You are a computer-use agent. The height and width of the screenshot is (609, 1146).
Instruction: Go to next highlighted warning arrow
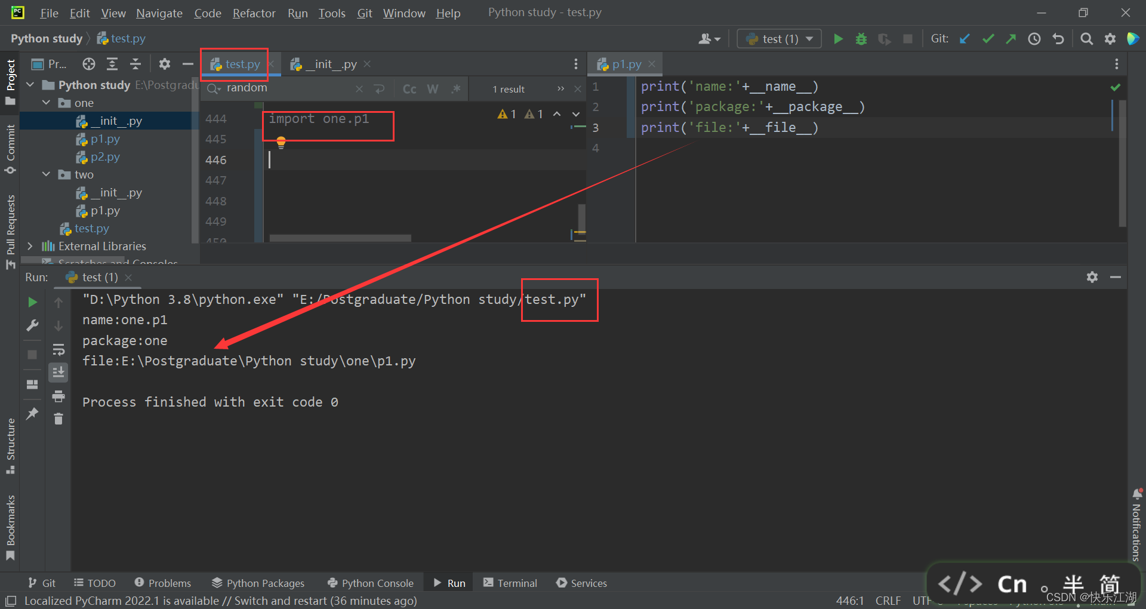pos(576,114)
